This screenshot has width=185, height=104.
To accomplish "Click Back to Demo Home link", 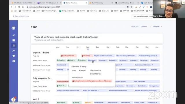I will (x=21, y=16).
